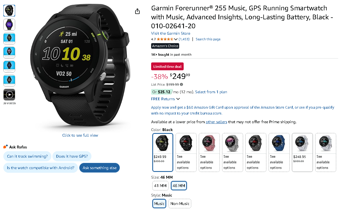Select the Music style option
The image size is (339, 210).
coord(159,204)
